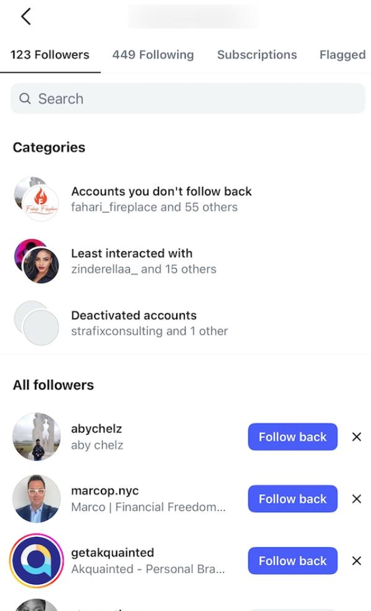The height and width of the screenshot is (611, 371).
Task: Follow back marcop.nyc
Action: (292, 499)
